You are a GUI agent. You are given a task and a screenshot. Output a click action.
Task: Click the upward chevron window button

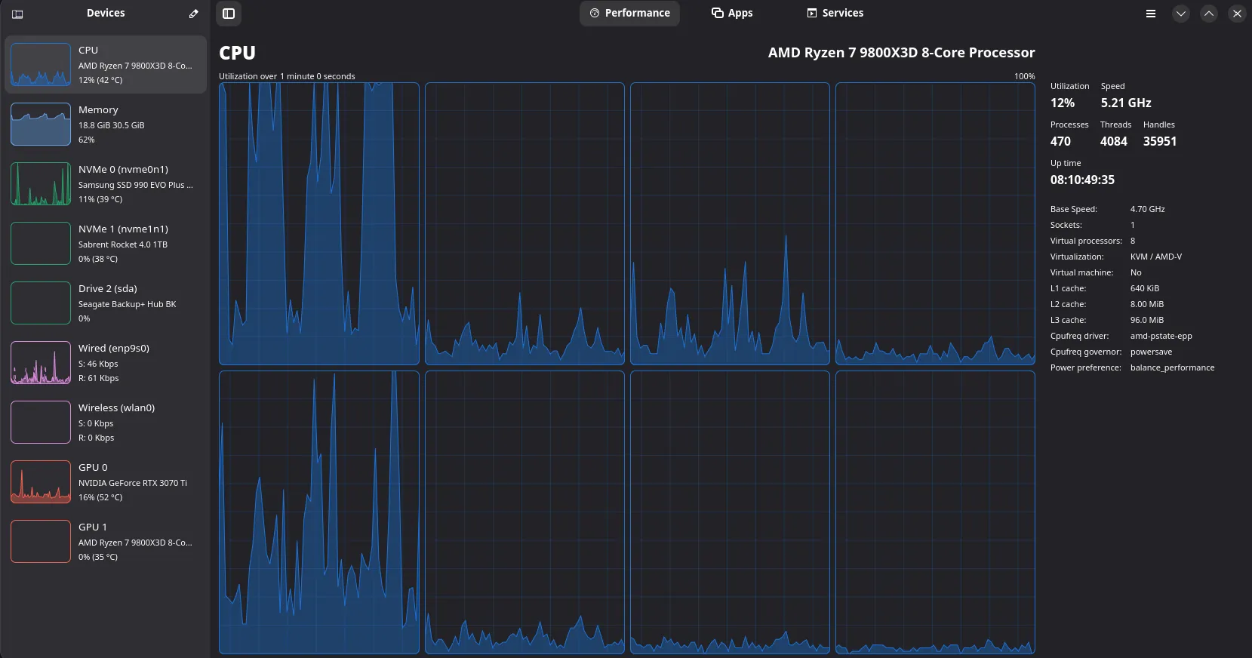tap(1209, 14)
